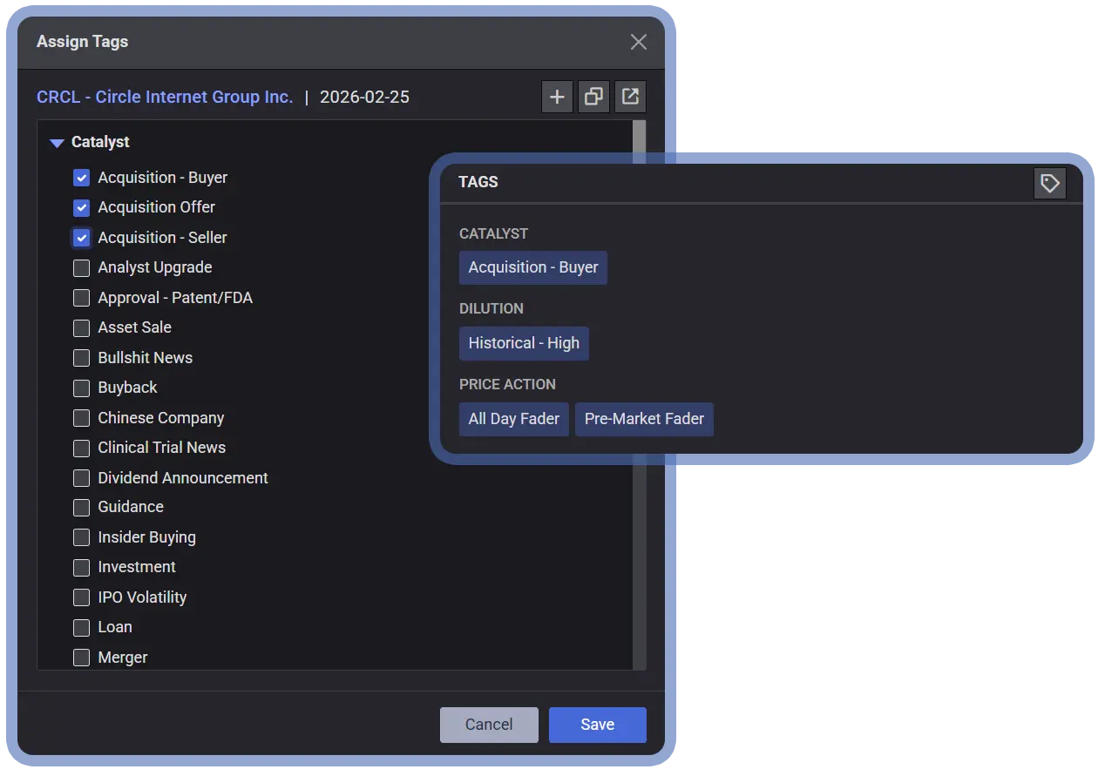Toggle the Insider Buying checkbox
This screenshot has height=776, width=1105.
pos(82,537)
